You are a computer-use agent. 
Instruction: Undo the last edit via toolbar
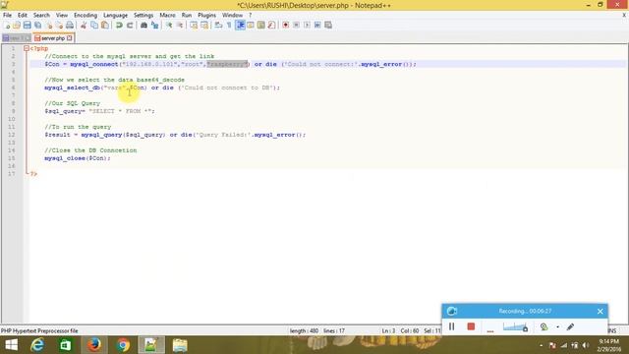[x=119, y=26]
